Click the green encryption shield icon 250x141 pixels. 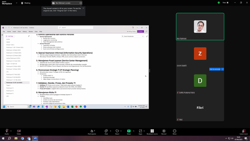219,3
